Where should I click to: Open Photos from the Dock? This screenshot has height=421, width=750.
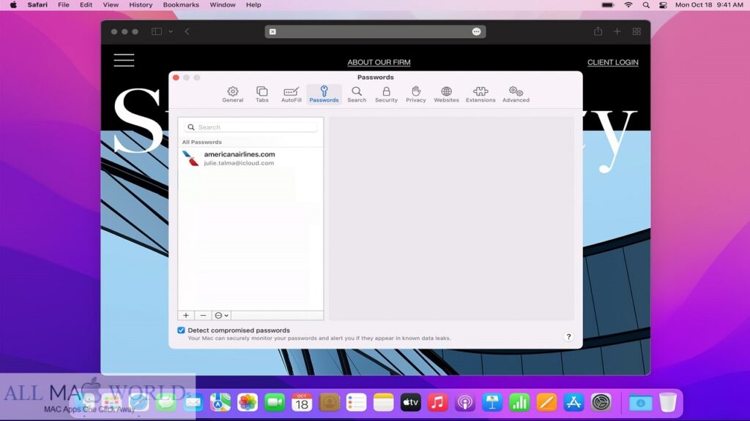coord(248,403)
